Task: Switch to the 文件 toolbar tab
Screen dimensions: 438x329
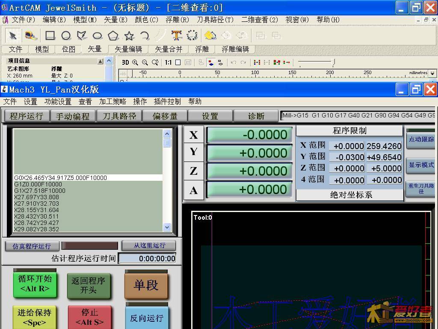Action: click(15, 49)
